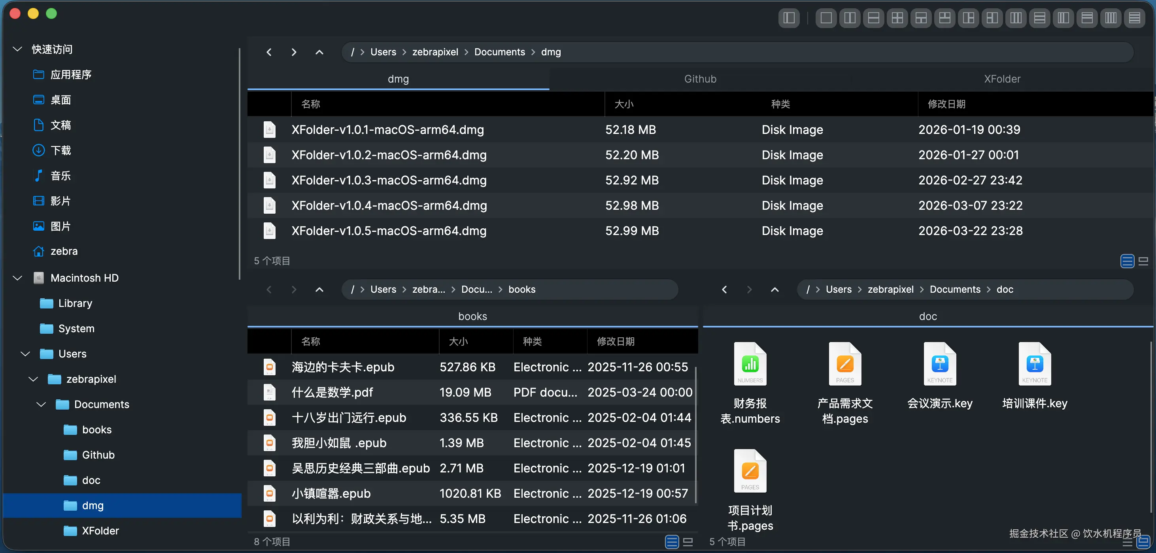
Task: Choose layout with two top, one bottom panes
Action: click(944, 18)
